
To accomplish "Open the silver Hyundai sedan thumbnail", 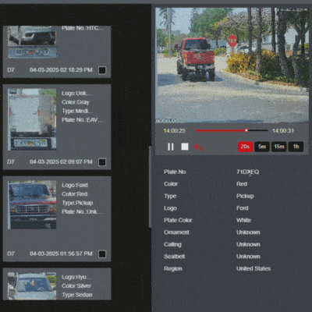I will [x=32, y=286].
